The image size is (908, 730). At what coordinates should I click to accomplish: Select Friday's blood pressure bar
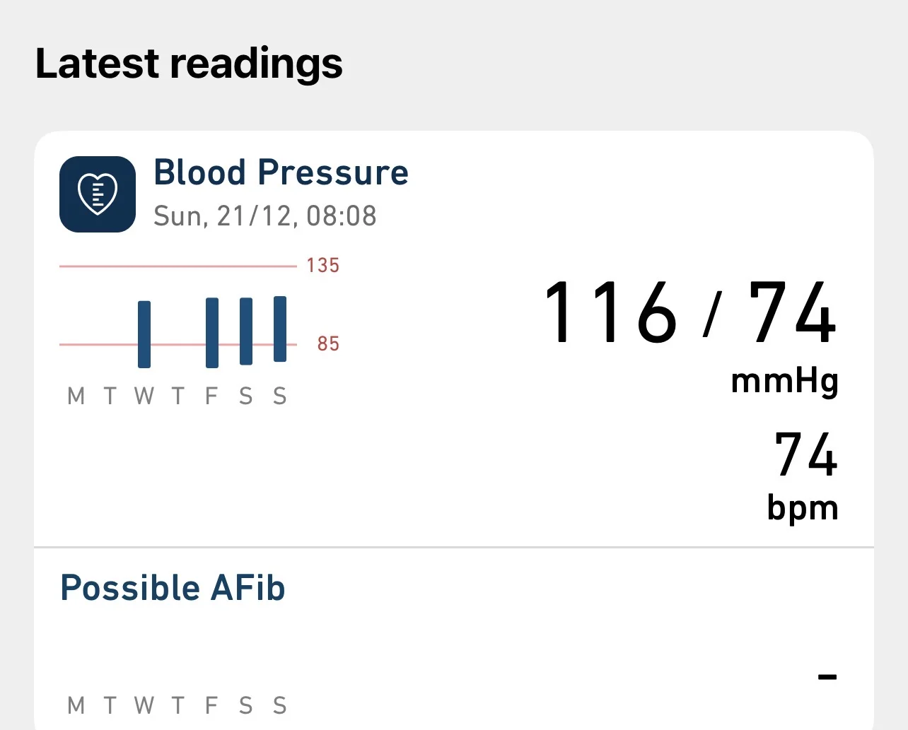point(212,333)
